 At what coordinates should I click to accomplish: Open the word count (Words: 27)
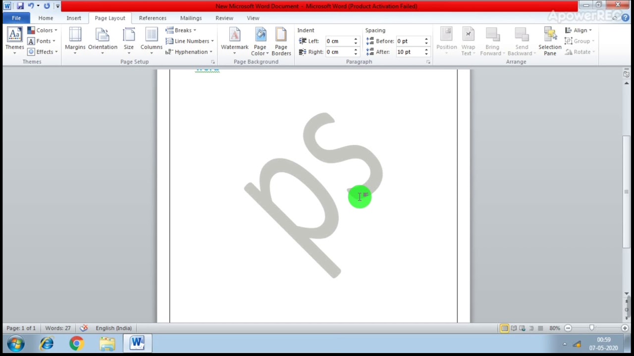pos(57,328)
